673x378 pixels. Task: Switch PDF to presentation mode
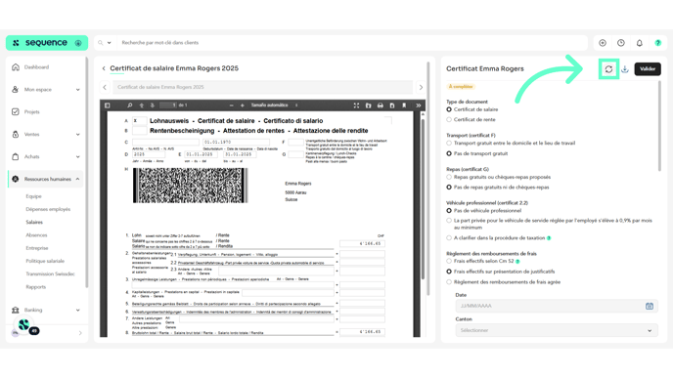point(356,105)
